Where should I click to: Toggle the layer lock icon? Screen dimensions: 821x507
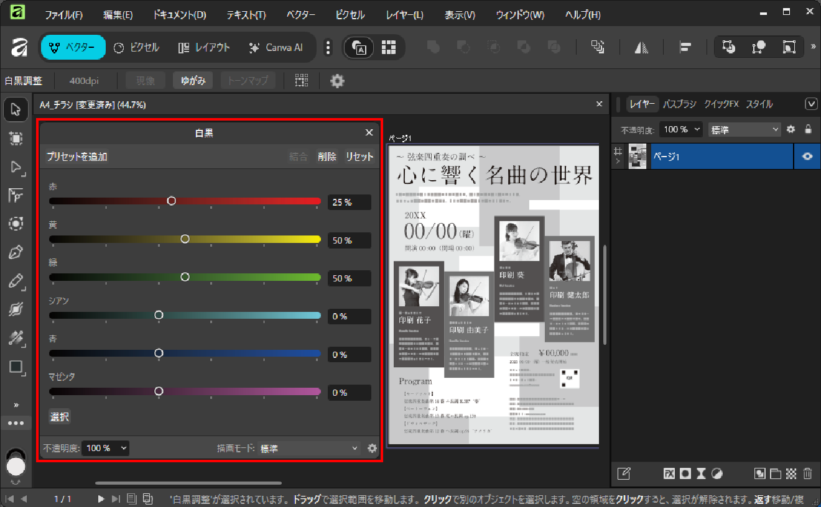pyautogui.click(x=808, y=129)
